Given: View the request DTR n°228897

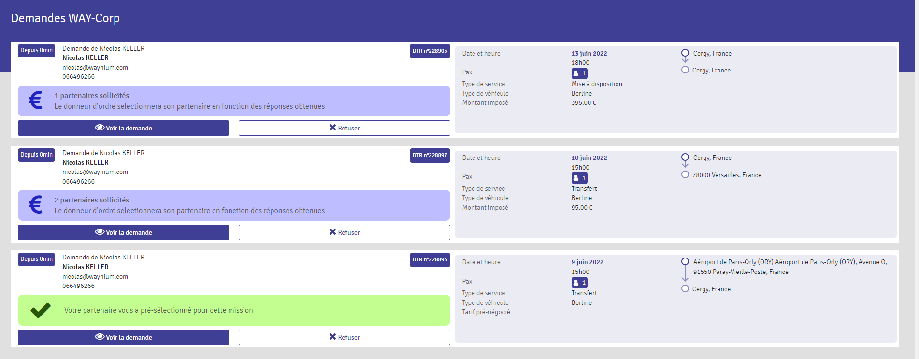Looking at the screenshot, I should click(123, 232).
